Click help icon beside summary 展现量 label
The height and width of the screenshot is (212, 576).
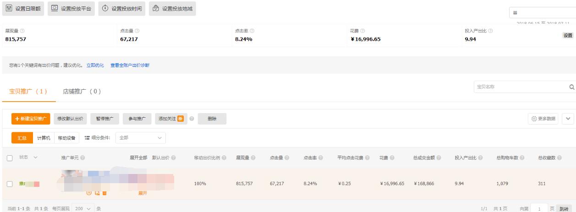click(x=22, y=31)
